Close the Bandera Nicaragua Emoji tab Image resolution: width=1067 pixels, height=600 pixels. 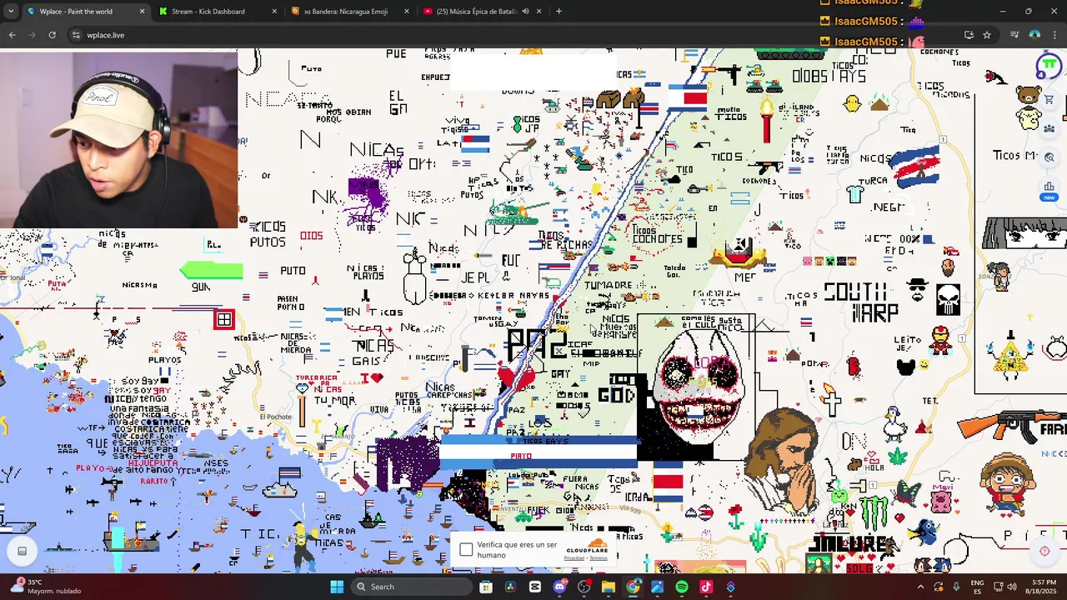coord(407,11)
